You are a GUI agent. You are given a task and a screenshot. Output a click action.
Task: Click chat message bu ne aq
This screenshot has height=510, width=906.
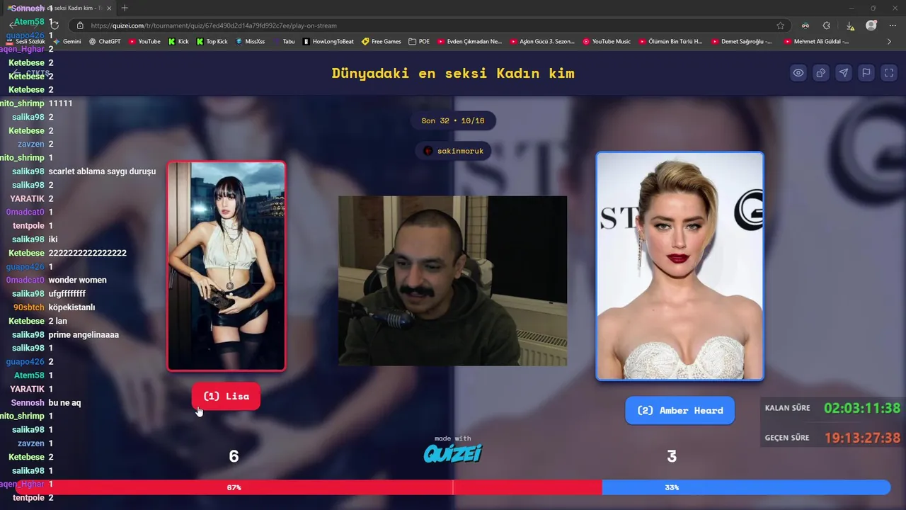point(64,402)
